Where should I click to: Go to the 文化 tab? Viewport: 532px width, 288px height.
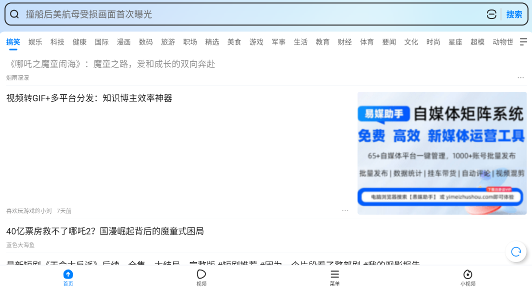(411, 42)
